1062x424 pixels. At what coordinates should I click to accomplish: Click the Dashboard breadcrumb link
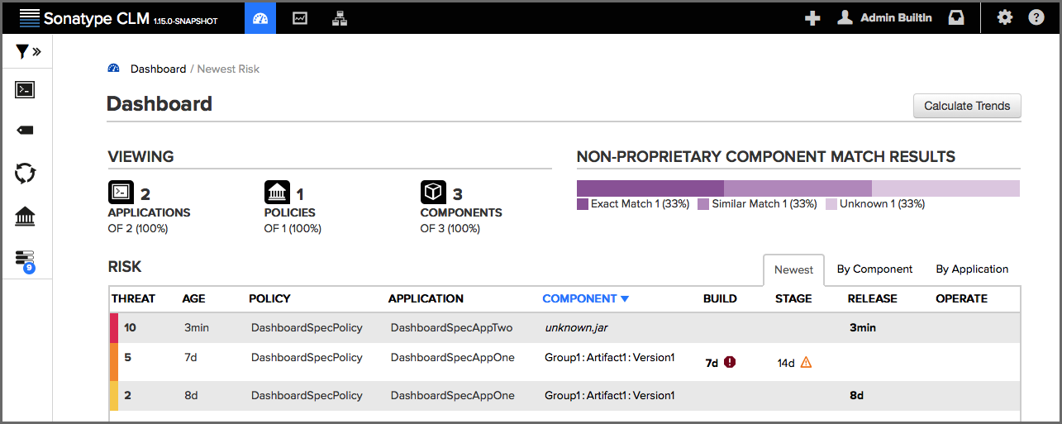[x=158, y=69]
